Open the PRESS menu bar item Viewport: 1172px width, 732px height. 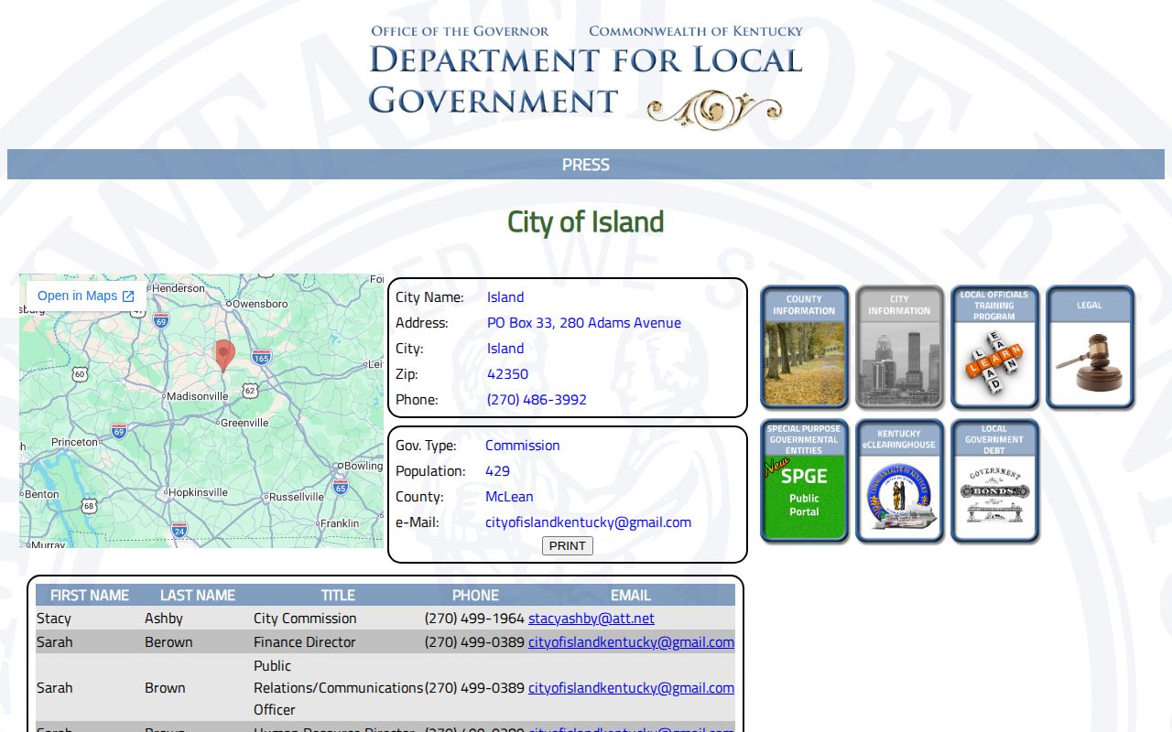tap(586, 165)
